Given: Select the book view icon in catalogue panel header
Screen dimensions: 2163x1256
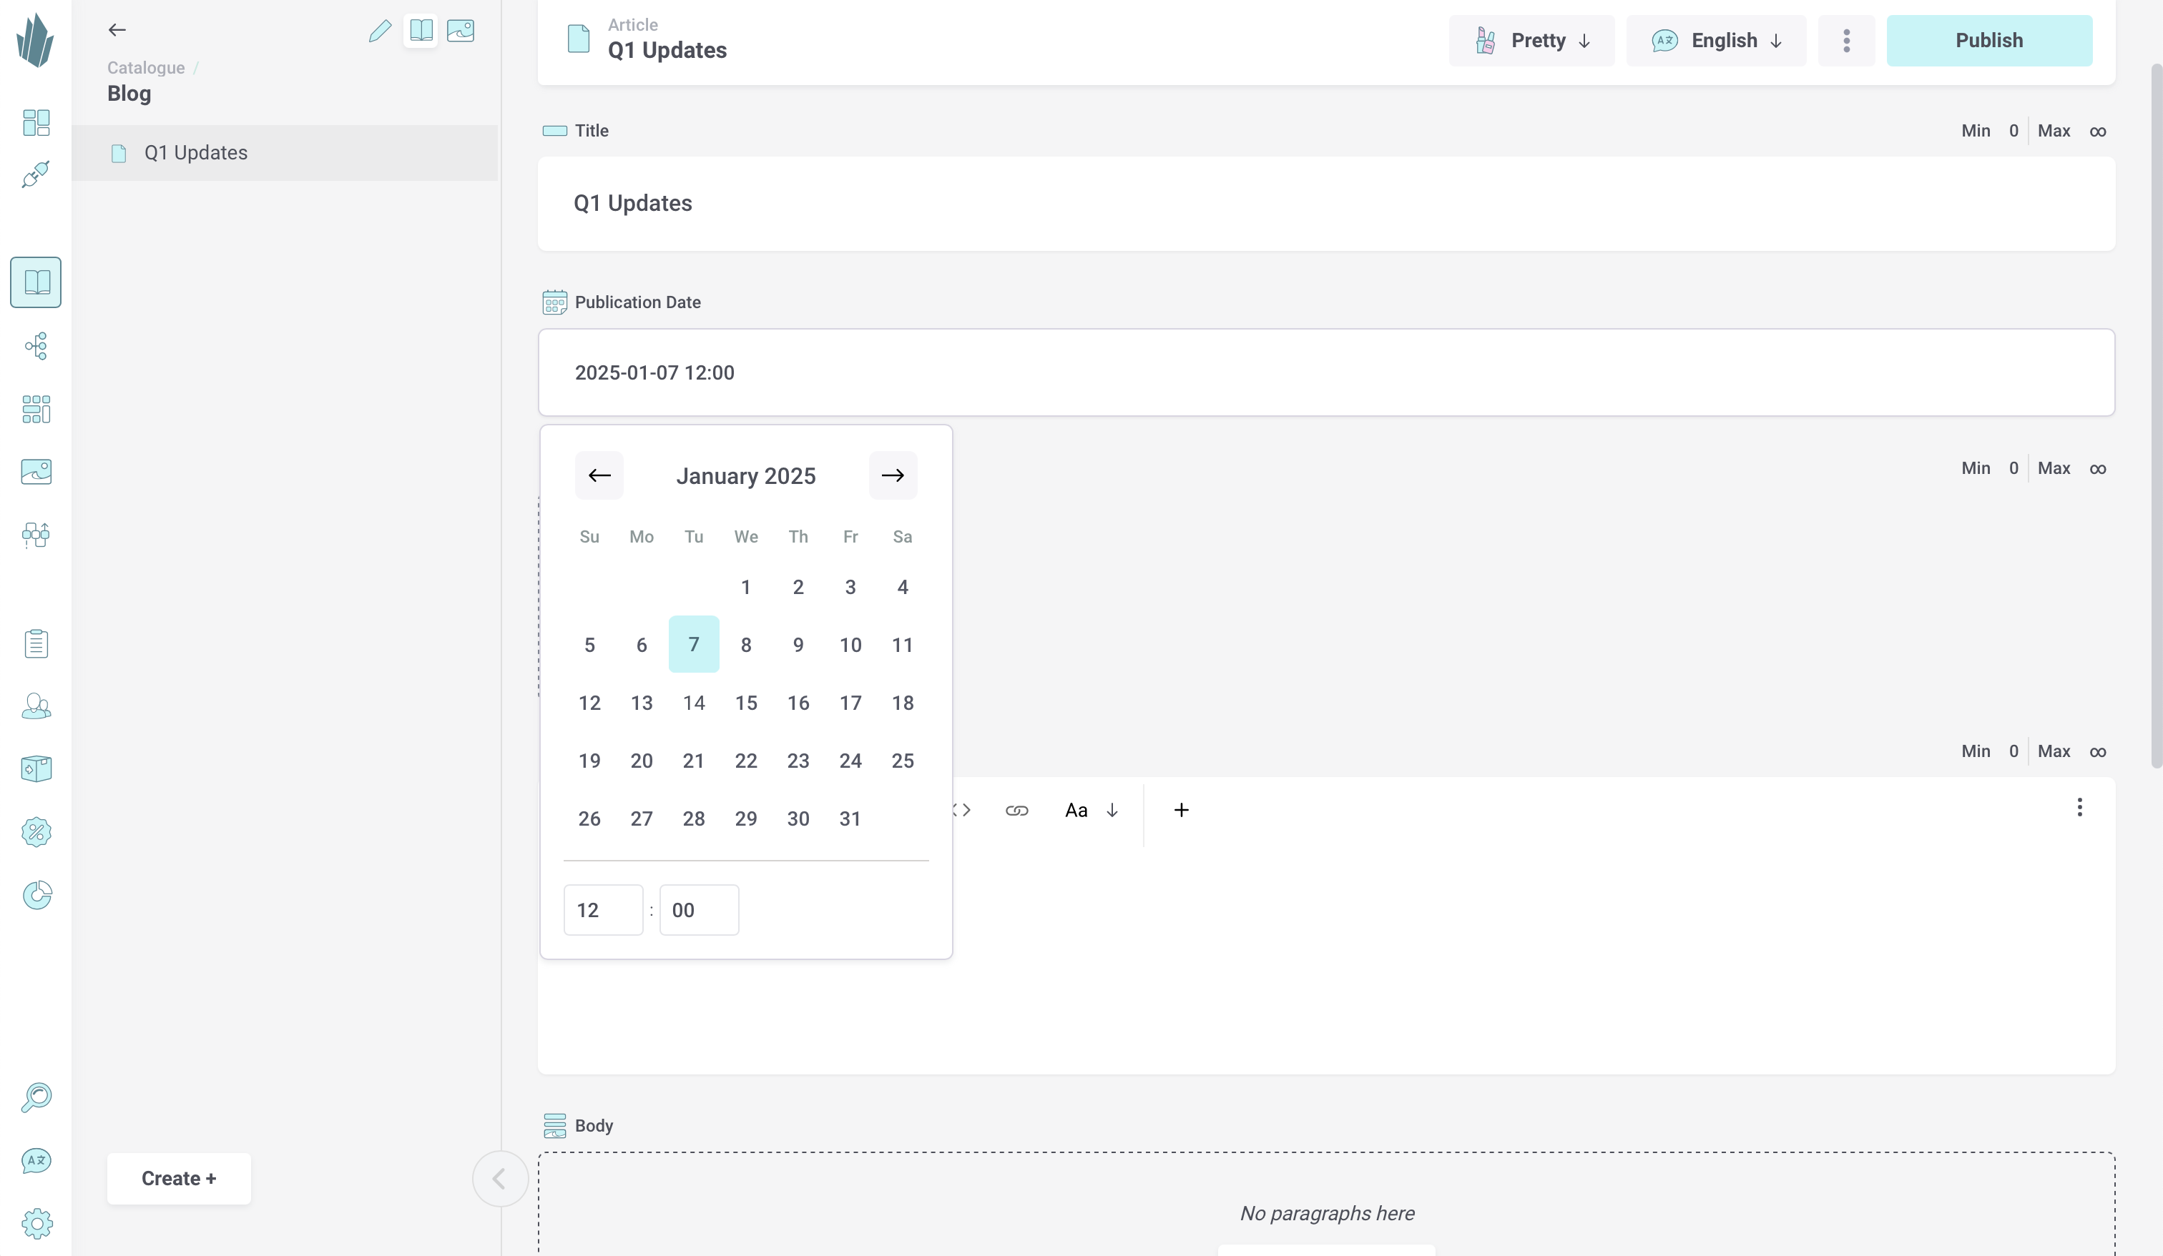Looking at the screenshot, I should click(x=421, y=31).
